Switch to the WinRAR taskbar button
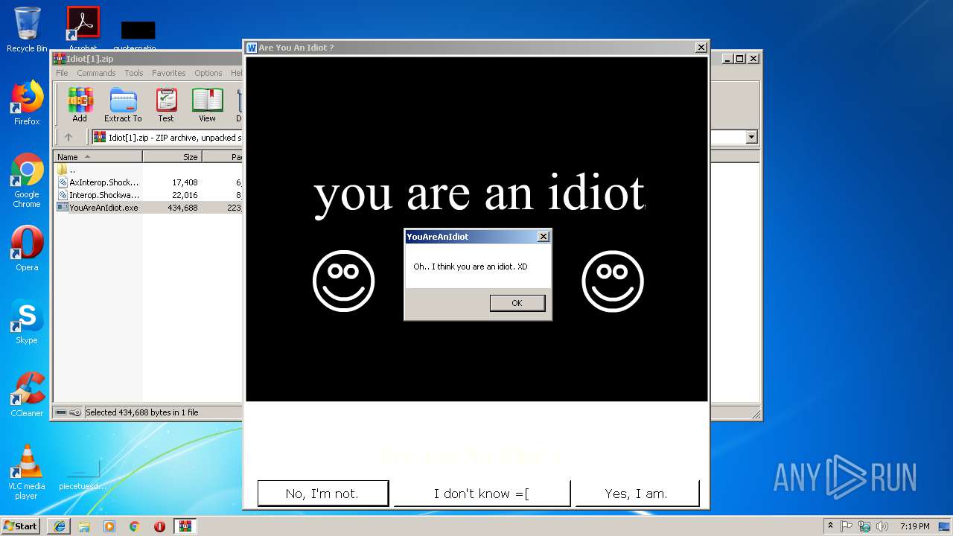This screenshot has width=953, height=536. point(185,526)
